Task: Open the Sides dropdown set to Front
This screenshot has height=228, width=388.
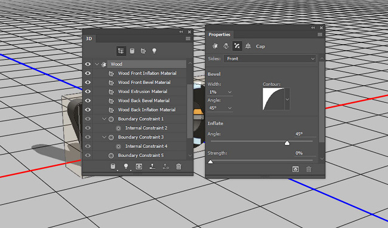Action: (270, 58)
